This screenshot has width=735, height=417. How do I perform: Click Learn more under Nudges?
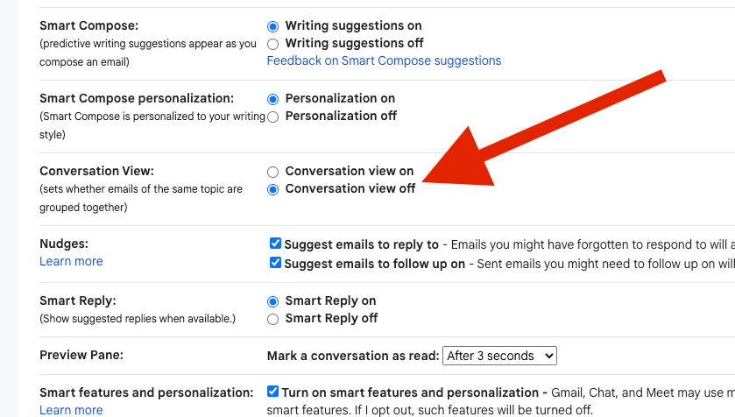[x=71, y=261]
